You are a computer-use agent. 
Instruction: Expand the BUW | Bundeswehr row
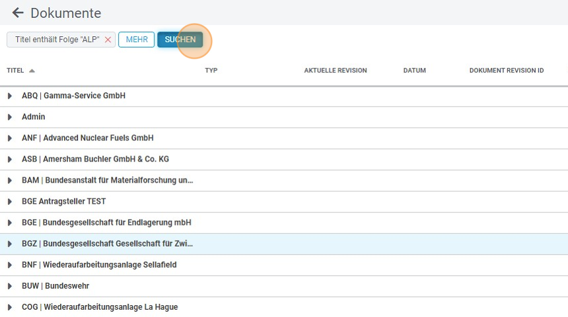[10, 286]
